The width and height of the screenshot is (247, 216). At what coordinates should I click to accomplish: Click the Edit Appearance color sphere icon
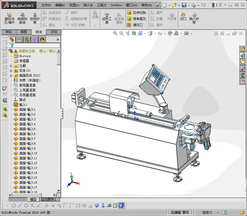170,33
